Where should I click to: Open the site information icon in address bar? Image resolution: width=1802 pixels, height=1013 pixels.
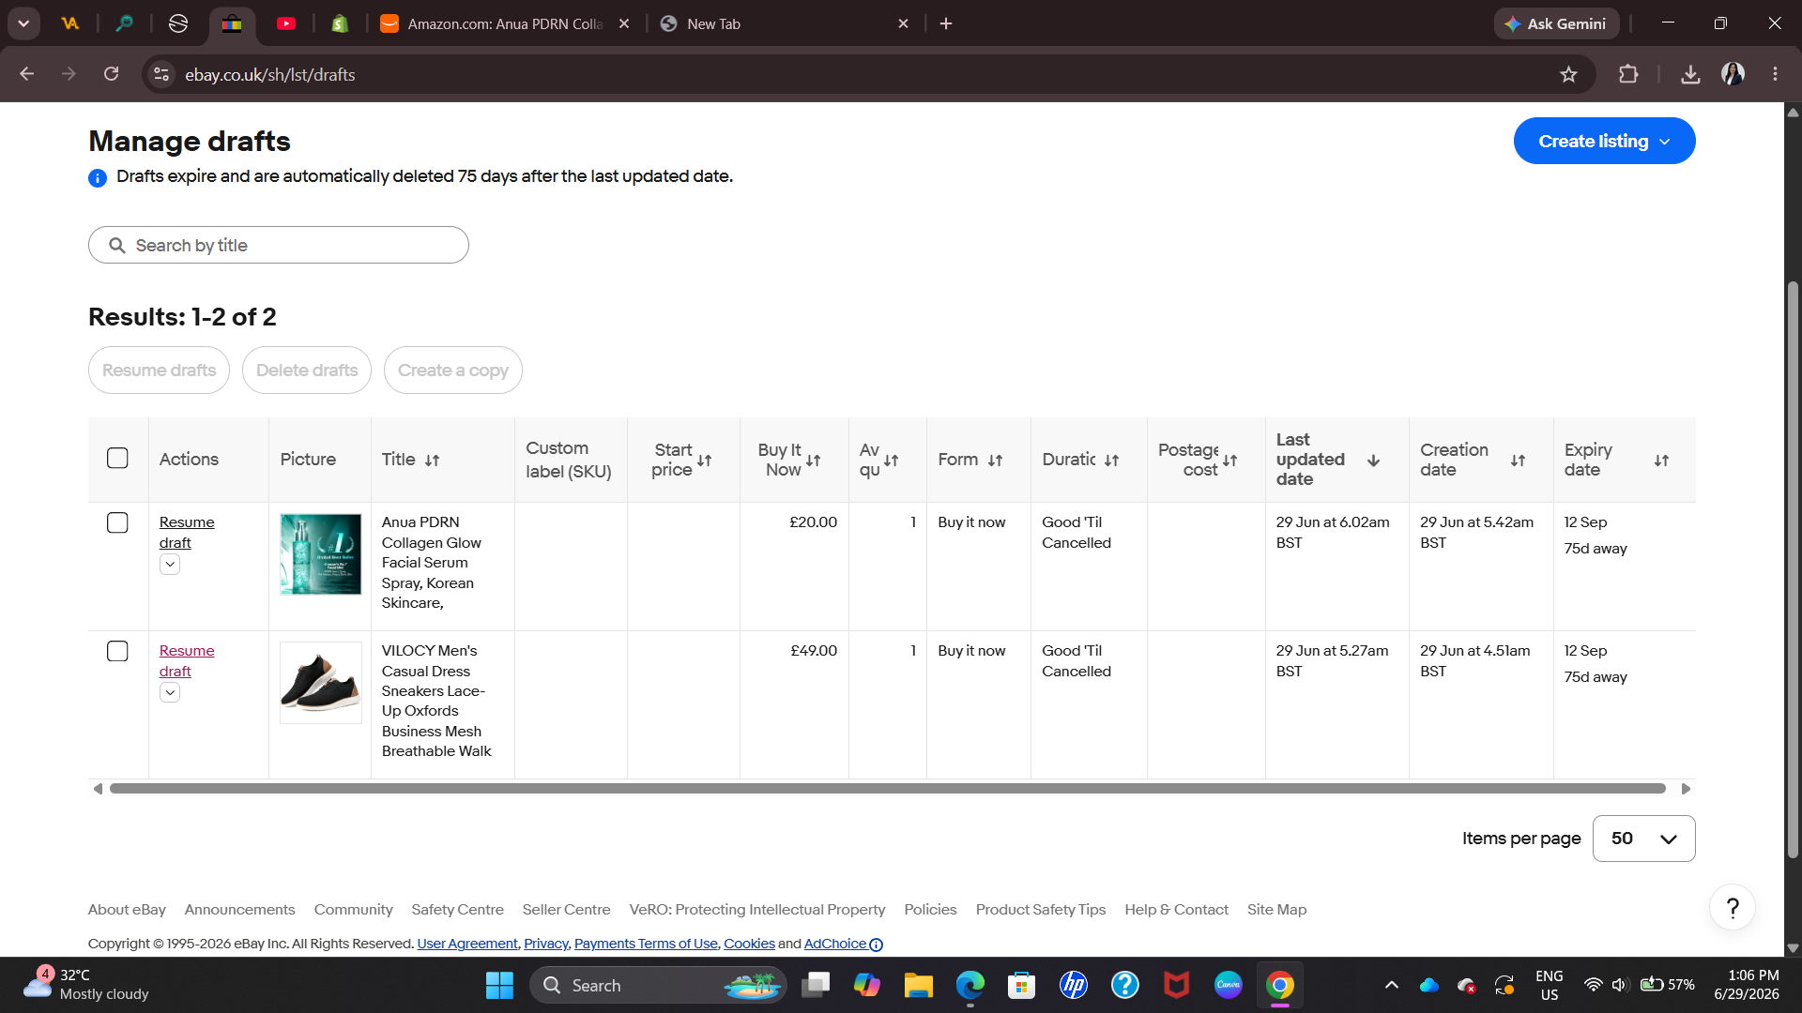point(161,74)
